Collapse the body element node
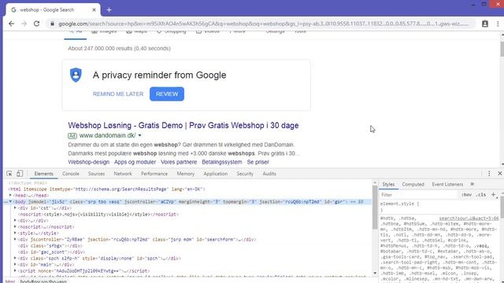Image resolution: width=504 pixels, height=283 pixels. pyautogui.click(x=10, y=201)
